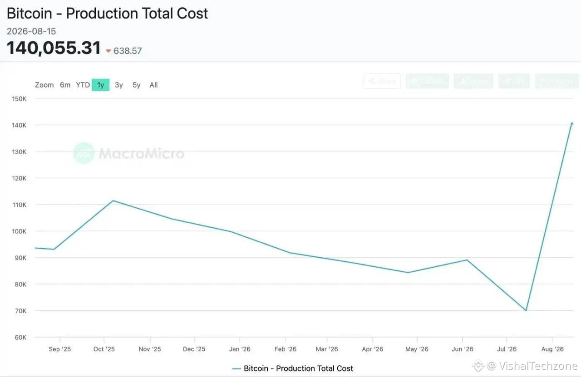Click the 130K y-axis label

(19, 152)
